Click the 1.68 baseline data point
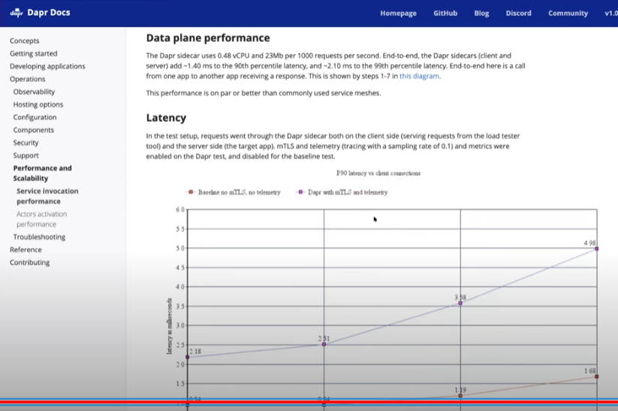 [596, 376]
